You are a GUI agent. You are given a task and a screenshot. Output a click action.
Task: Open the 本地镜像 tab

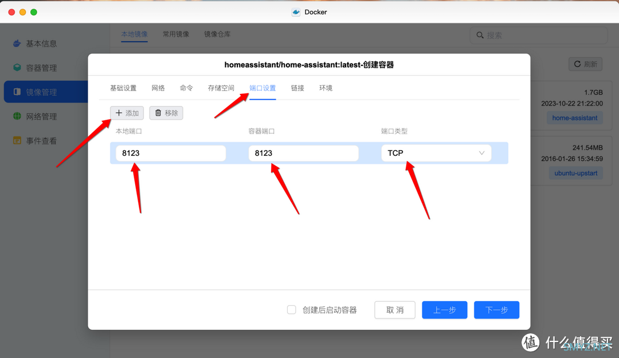pos(134,34)
